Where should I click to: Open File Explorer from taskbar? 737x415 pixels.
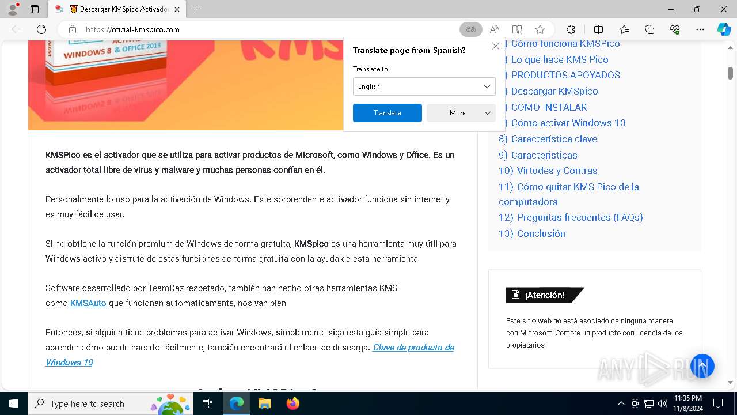[264, 403]
